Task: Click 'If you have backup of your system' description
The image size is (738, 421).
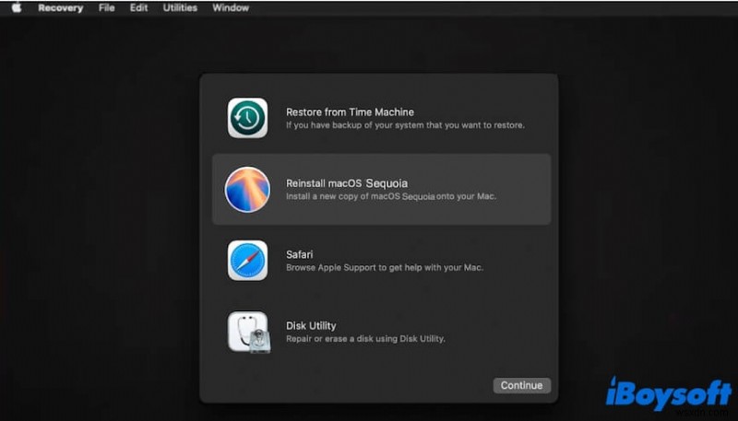Action: [x=405, y=125]
